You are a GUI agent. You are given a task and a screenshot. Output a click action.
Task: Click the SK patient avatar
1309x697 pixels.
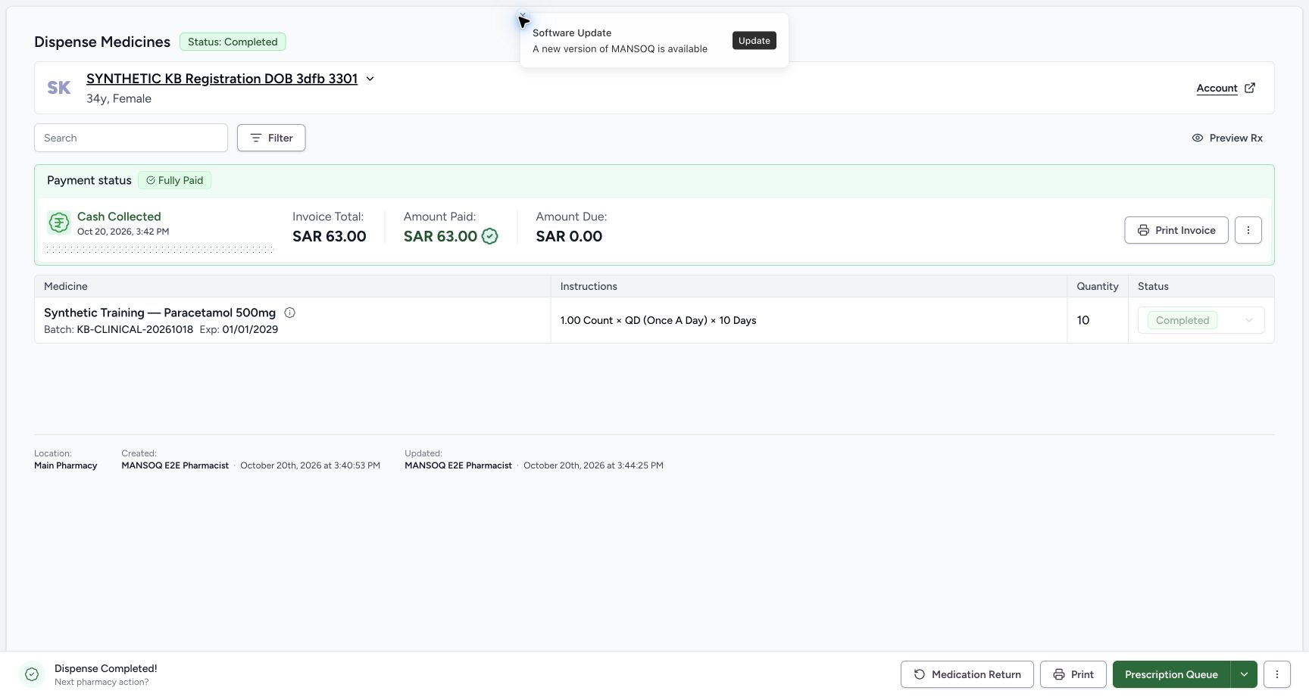pos(59,88)
